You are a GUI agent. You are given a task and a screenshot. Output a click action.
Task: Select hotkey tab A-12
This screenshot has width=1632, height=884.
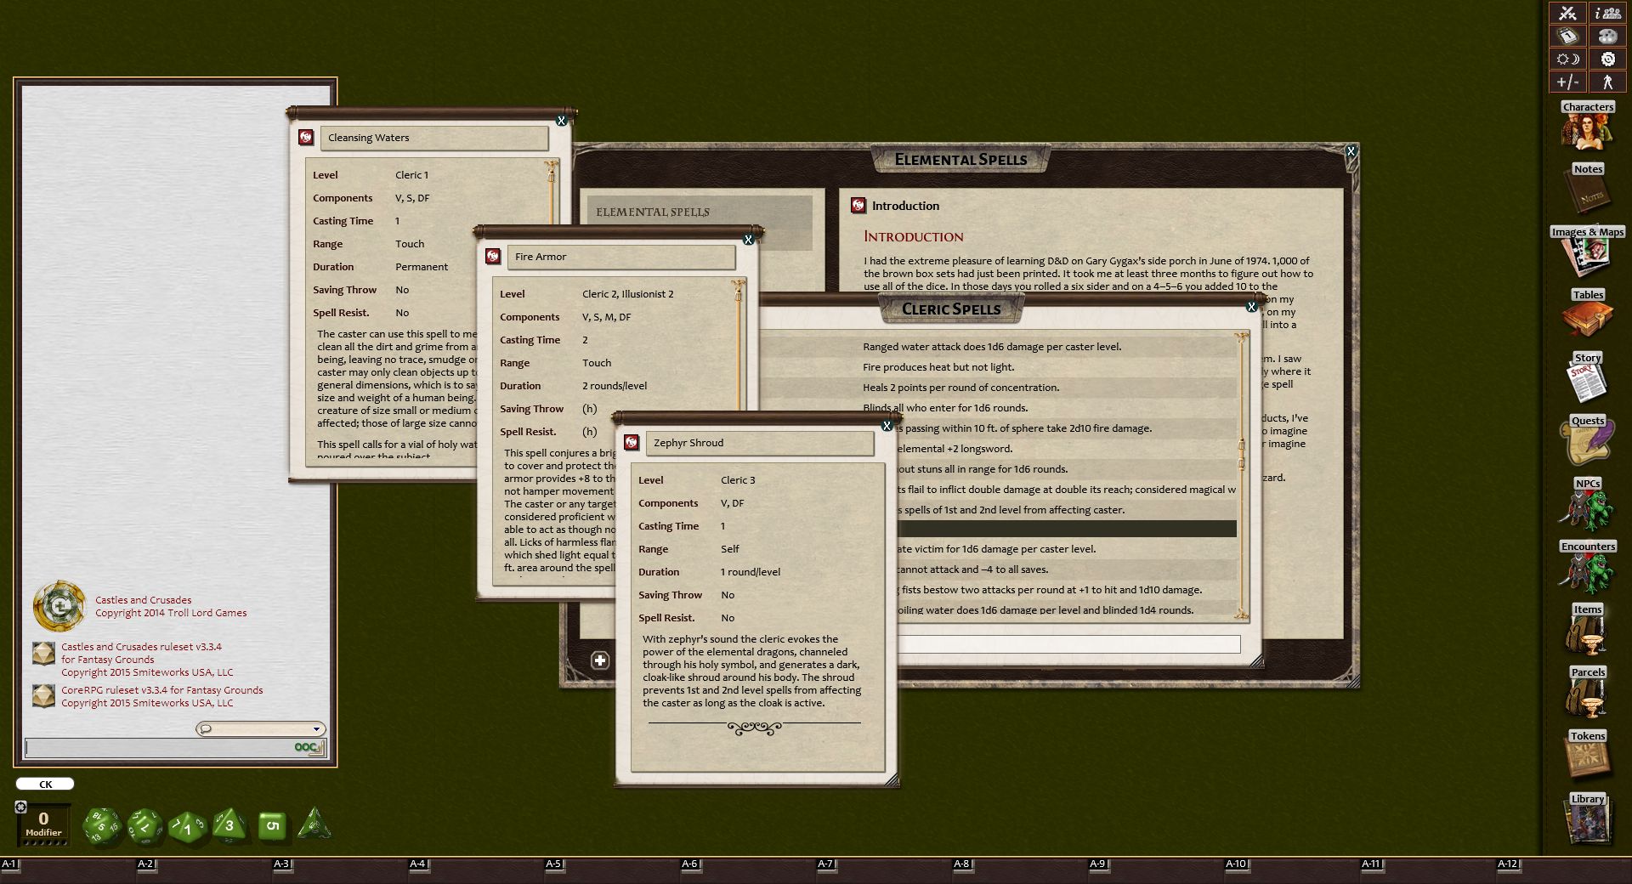pos(1510,863)
